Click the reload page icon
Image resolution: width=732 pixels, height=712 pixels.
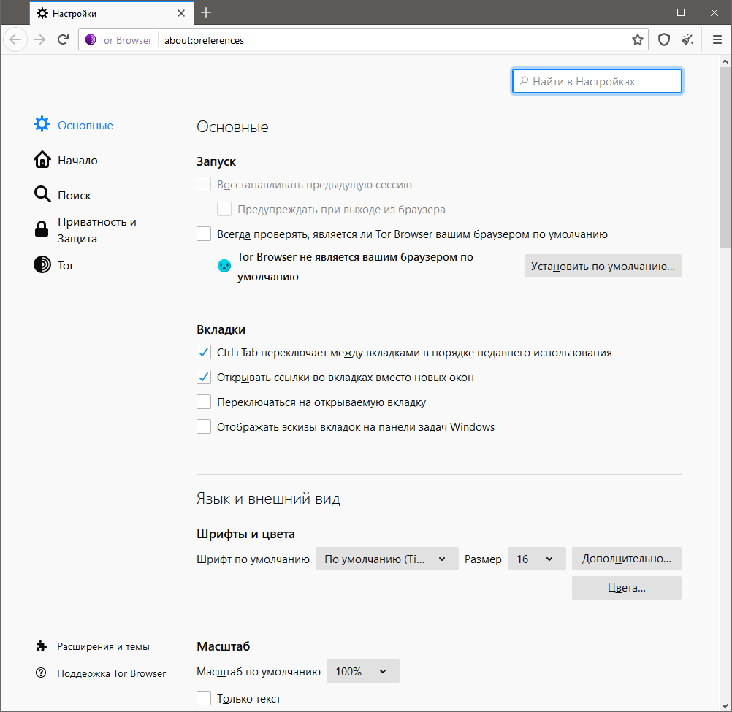63,39
